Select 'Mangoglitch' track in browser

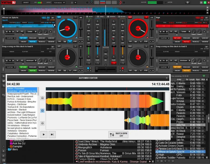pyautogui.click(x=113, y=147)
